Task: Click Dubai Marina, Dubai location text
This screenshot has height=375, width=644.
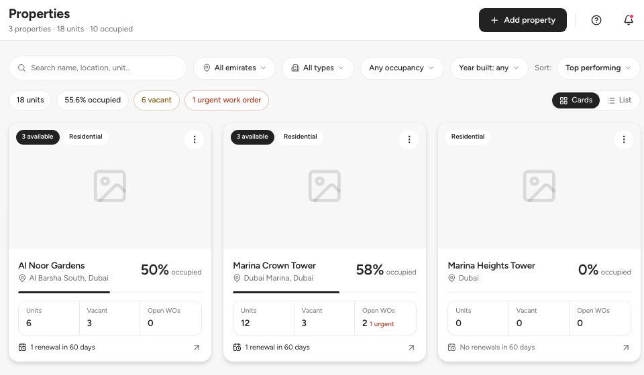Action: [x=278, y=279]
